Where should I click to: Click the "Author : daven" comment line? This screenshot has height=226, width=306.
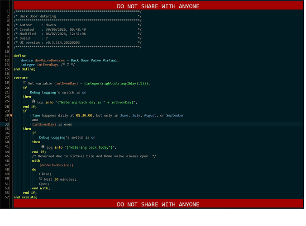point(35,25)
